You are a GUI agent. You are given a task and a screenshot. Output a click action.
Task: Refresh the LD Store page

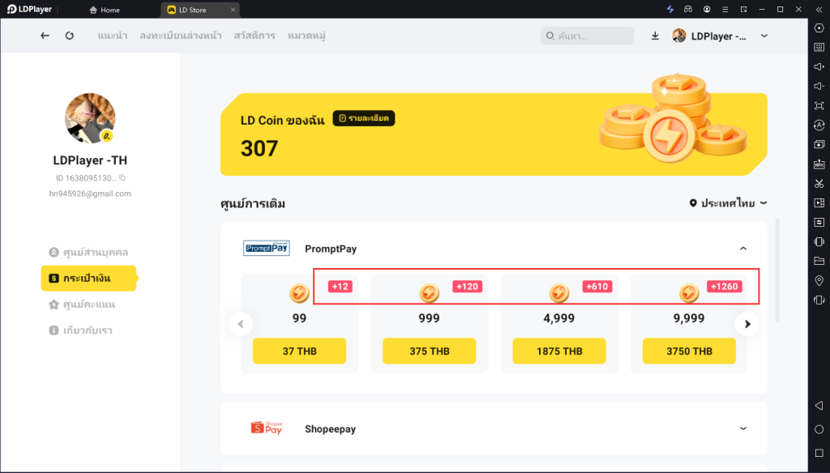click(70, 36)
